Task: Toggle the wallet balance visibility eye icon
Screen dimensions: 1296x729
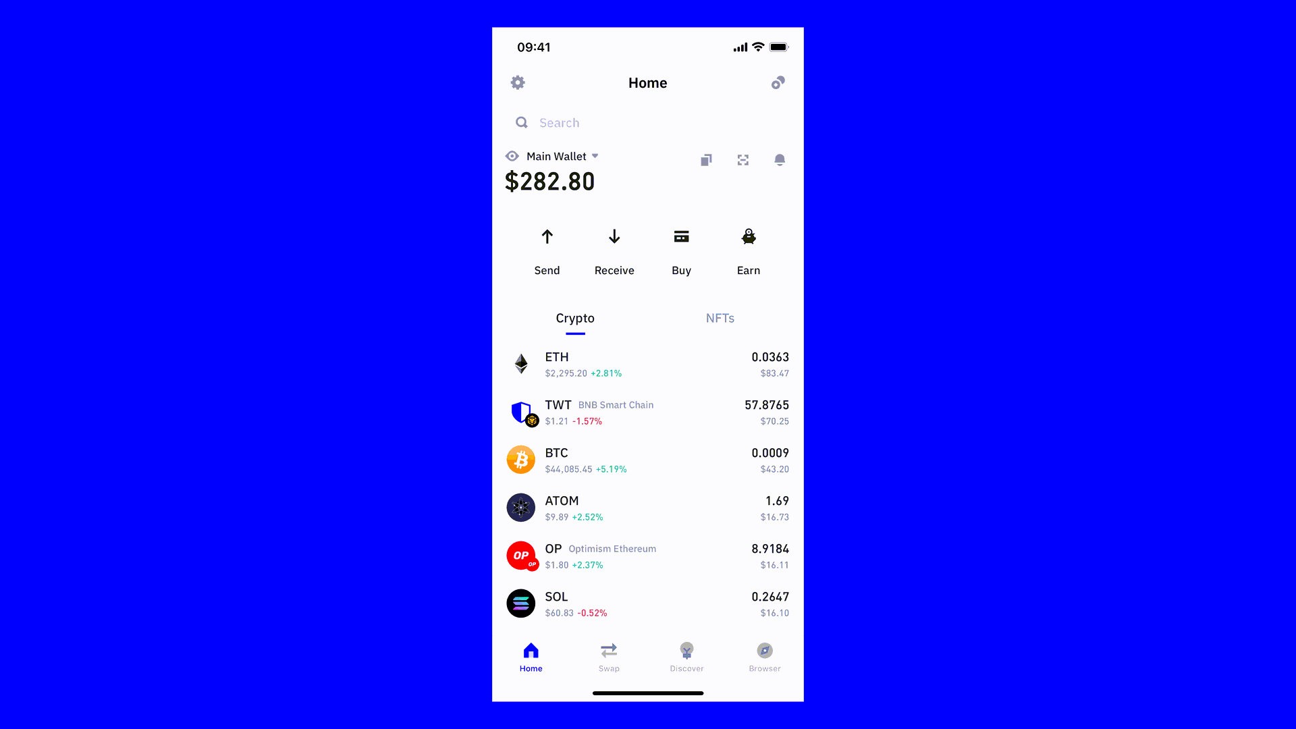Action: (x=512, y=156)
